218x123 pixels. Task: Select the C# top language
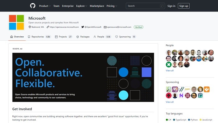pos(168,120)
